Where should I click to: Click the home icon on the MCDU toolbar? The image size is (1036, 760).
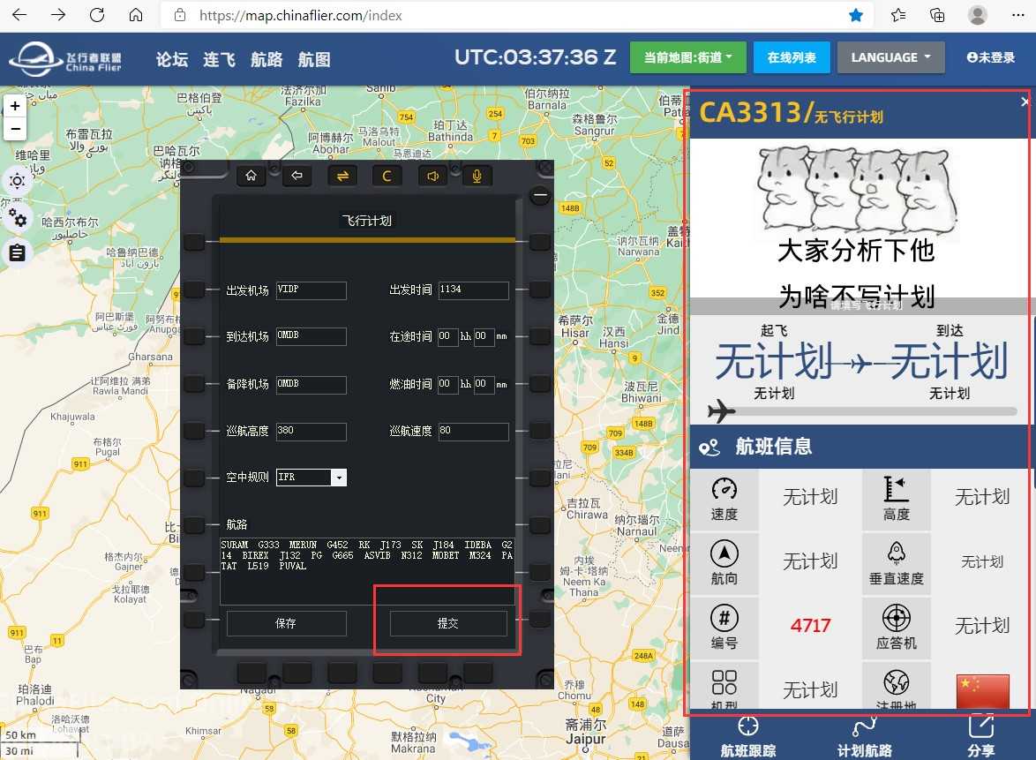pos(251,176)
